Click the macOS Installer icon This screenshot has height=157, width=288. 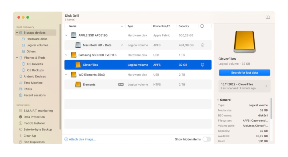[21, 123]
